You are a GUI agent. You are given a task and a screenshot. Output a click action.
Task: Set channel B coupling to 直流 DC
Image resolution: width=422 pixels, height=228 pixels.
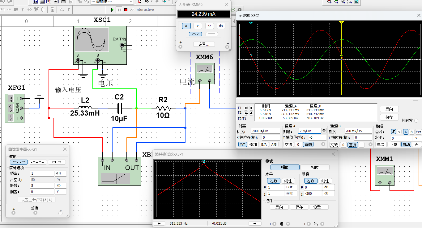(x=352, y=145)
